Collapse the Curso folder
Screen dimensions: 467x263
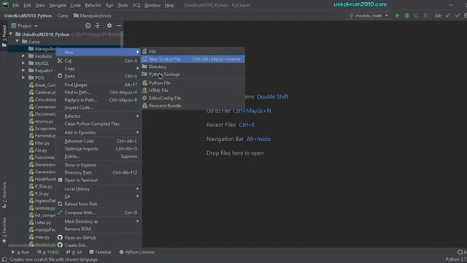[x=18, y=41]
